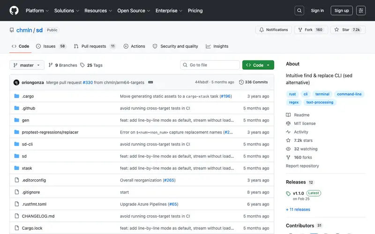375x234 pixels.
Task: Click the branch icon beside 9 Branches
Action: coord(51,65)
